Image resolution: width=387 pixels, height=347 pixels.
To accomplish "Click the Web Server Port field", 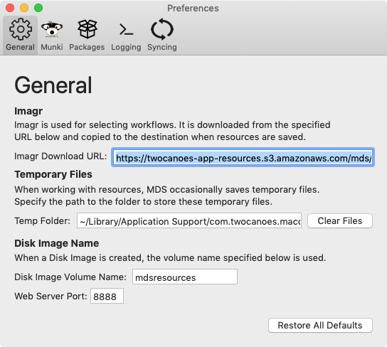I will click(x=107, y=296).
